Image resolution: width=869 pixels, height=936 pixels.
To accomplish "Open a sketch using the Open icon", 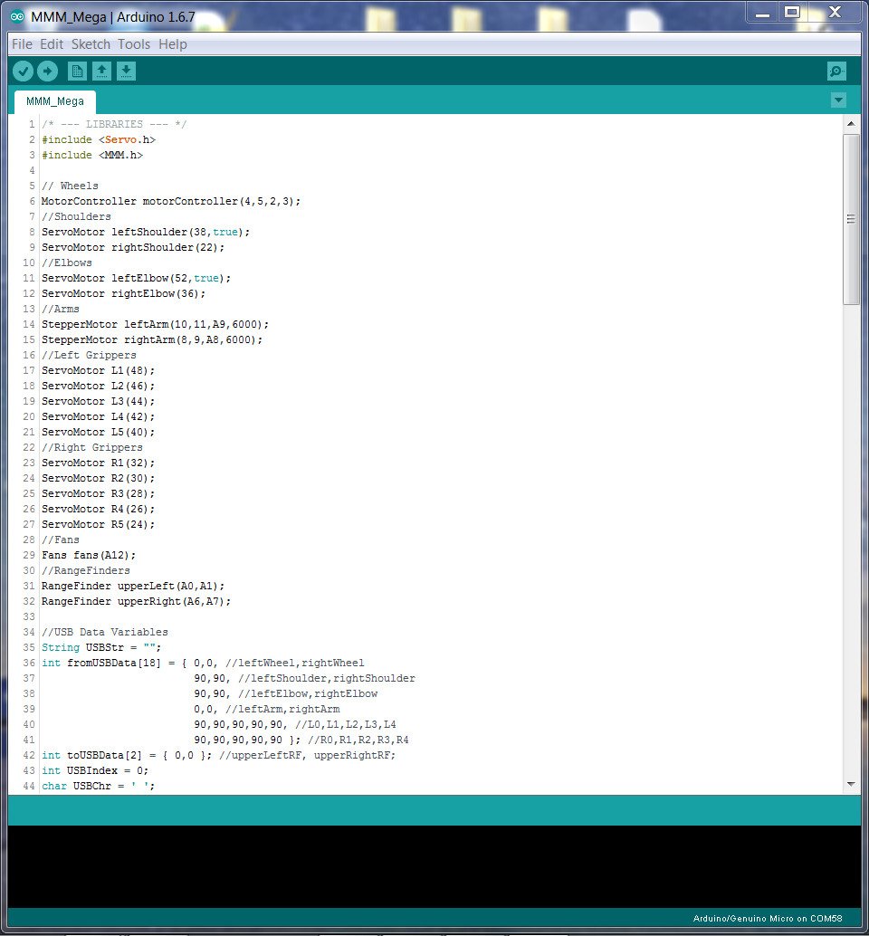I will point(101,71).
